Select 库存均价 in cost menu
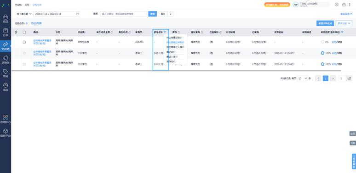 point(171,61)
